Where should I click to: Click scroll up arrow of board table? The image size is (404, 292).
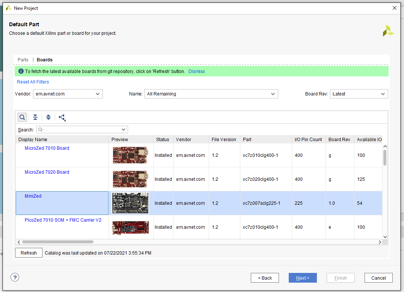[385, 146]
